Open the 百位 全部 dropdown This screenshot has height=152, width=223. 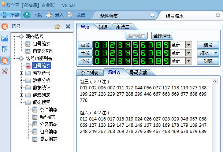pos(189,45)
